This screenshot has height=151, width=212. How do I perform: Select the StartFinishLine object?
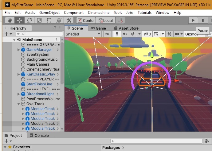tap(39, 84)
